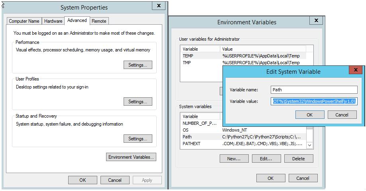Click New under system variables
Viewport: 366px width, 191px height.
(x=234, y=159)
